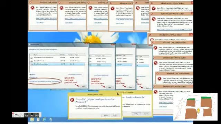The width and height of the screenshot is (221, 124).
Task: Click the Name column header in Windows Setup
Action: click(36, 55)
